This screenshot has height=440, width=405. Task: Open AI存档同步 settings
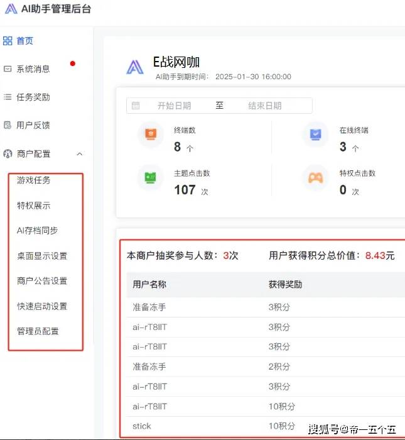(37, 231)
